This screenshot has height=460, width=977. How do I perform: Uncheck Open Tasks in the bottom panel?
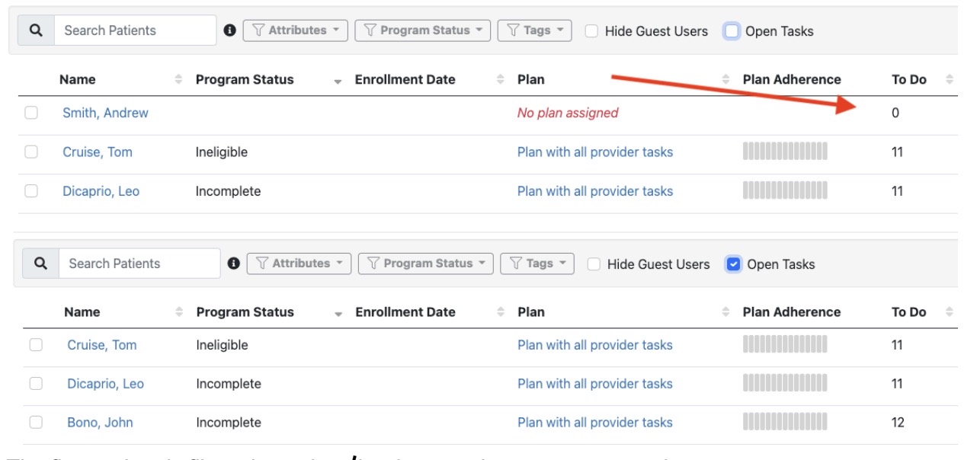tap(733, 264)
